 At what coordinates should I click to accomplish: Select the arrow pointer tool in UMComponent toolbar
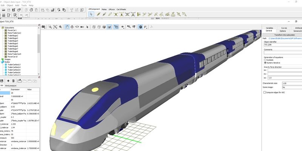point(91,14)
